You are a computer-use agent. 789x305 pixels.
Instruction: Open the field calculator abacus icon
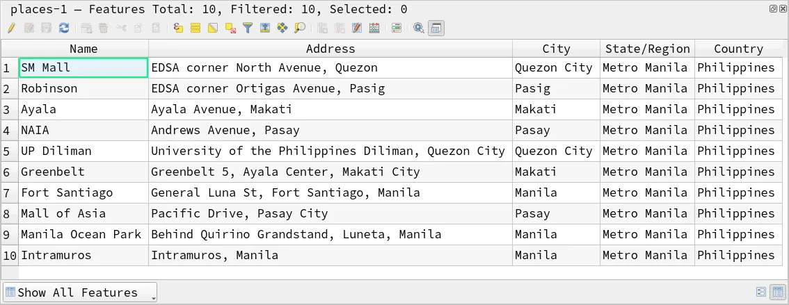click(374, 28)
